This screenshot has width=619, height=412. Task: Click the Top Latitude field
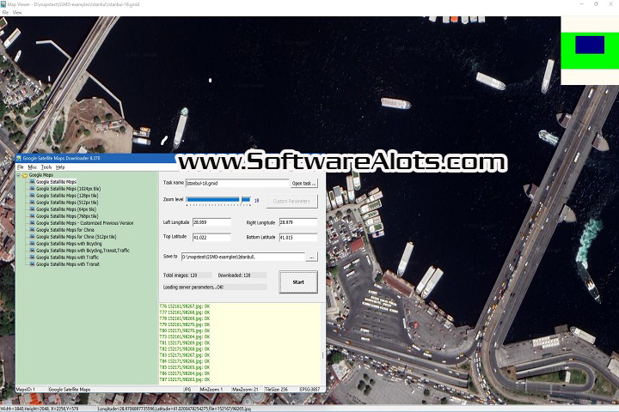click(211, 238)
